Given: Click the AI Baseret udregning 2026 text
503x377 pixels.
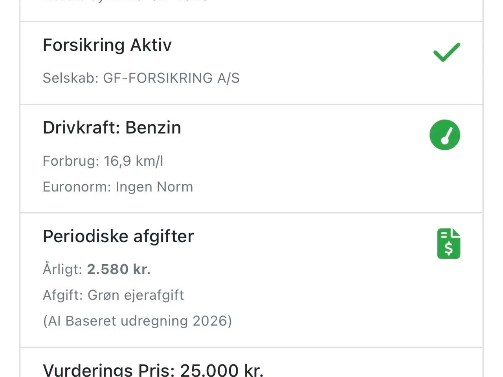Looking at the screenshot, I should (x=137, y=321).
